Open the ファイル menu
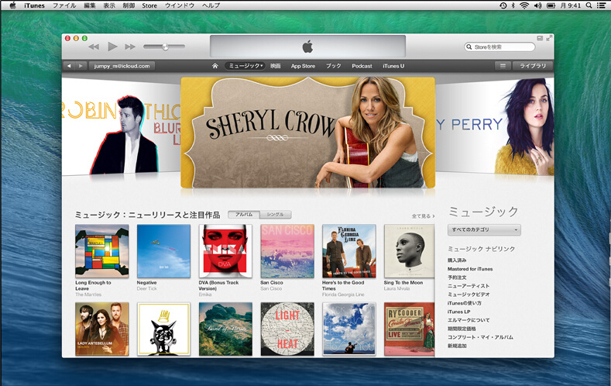 pyautogui.click(x=64, y=5)
